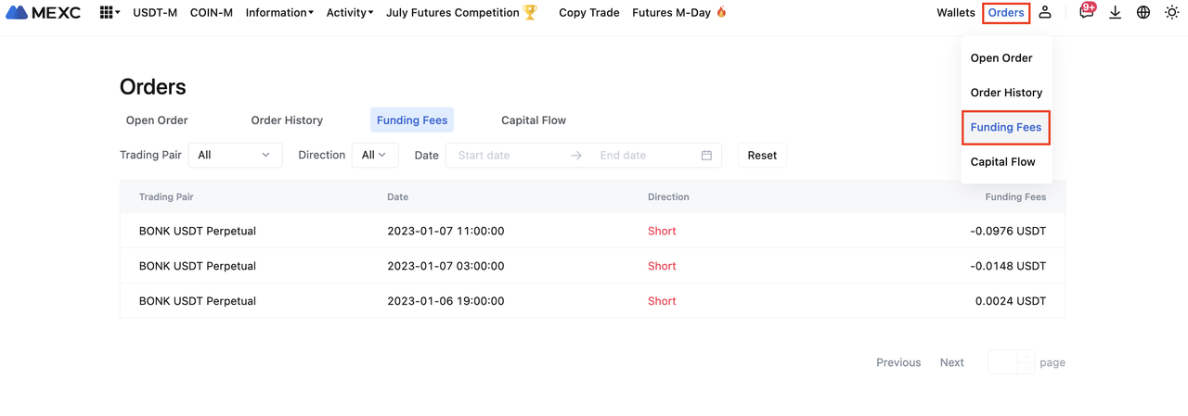
Task: Expand the Activity menu
Action: tap(350, 13)
